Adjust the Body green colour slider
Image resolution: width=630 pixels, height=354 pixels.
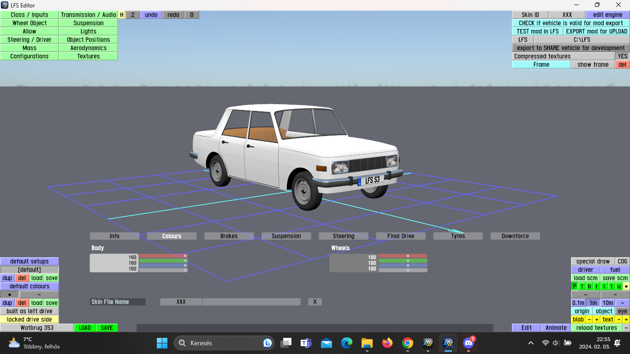click(163, 261)
